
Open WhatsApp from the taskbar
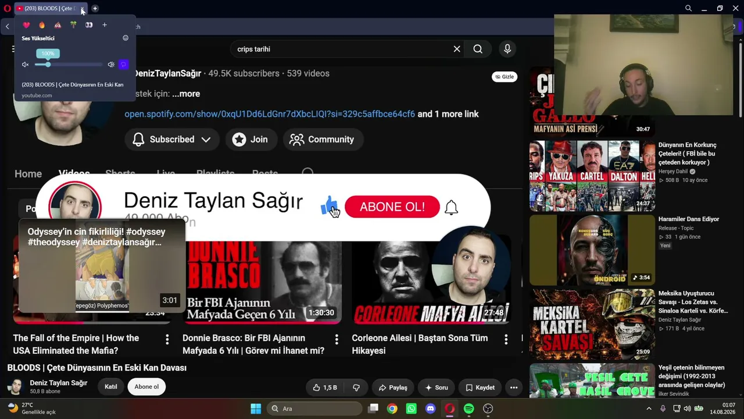[412, 409]
